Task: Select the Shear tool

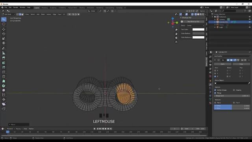Action: pos(4,104)
